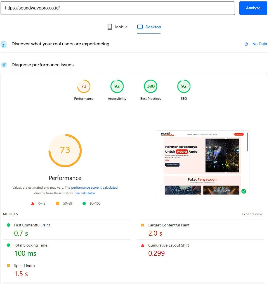Click the No Data info icon
The height and width of the screenshot is (284, 269).
point(246,44)
